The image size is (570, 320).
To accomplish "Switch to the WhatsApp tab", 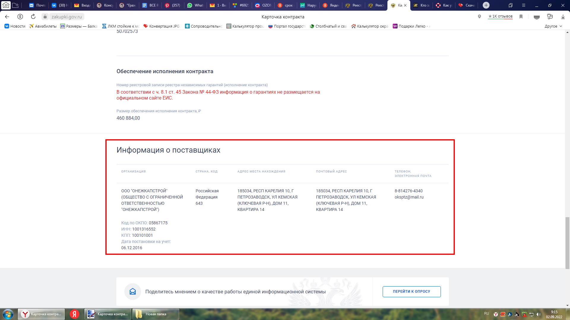I will pyautogui.click(x=195, y=5).
